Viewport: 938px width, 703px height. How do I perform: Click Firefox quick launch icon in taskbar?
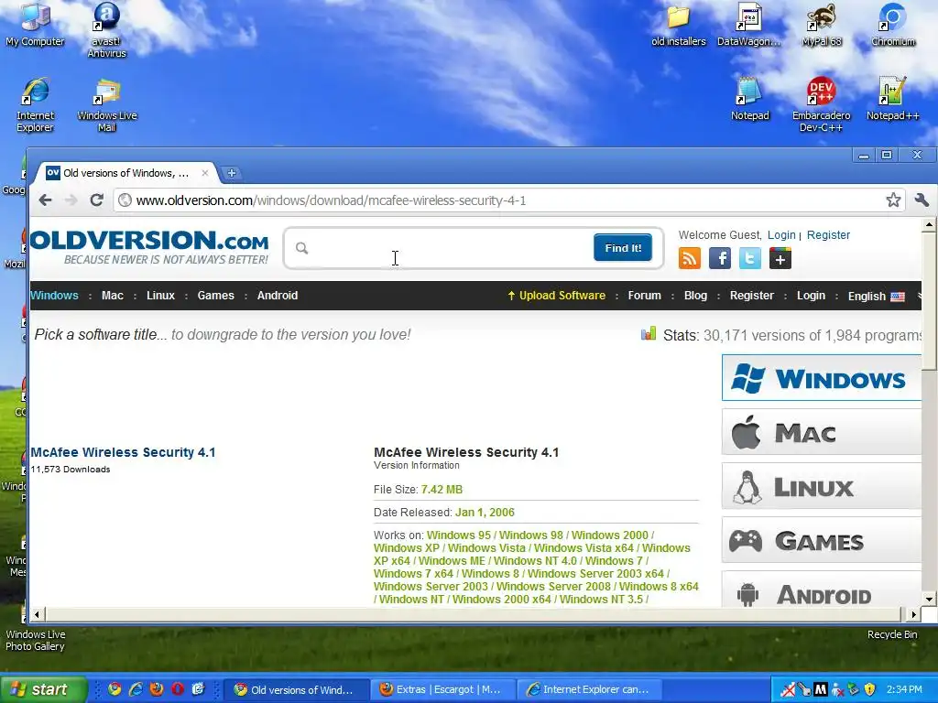pos(157,689)
